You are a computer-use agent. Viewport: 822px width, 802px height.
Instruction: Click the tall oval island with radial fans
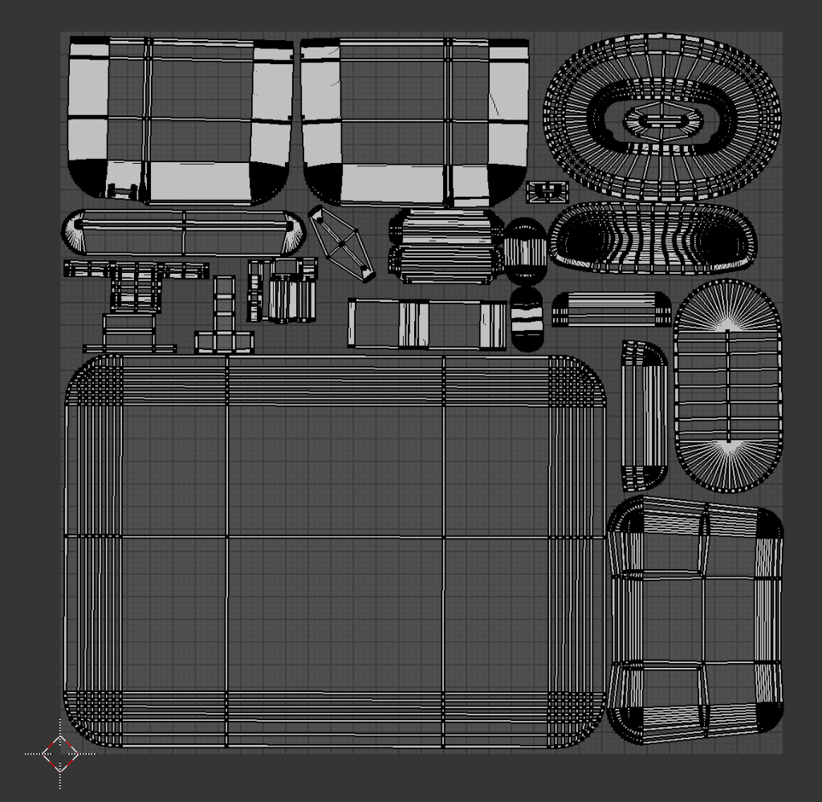pyautogui.click(x=727, y=386)
